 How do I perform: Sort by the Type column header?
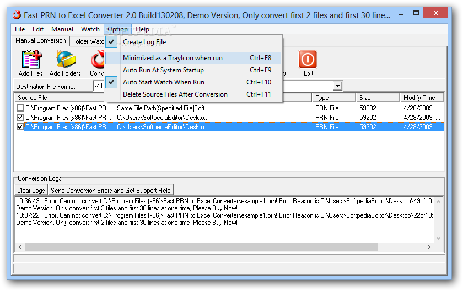click(x=333, y=98)
